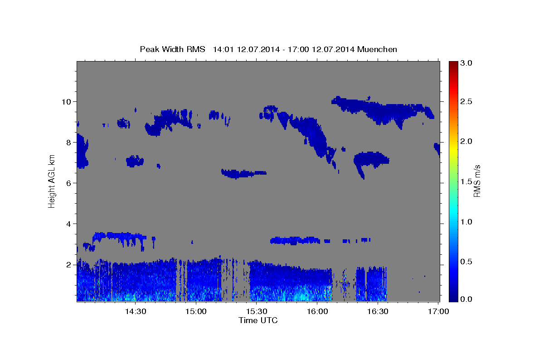The height and width of the screenshot is (362, 544).
Task: Click the 15:30 time tick label
Action: (257, 311)
